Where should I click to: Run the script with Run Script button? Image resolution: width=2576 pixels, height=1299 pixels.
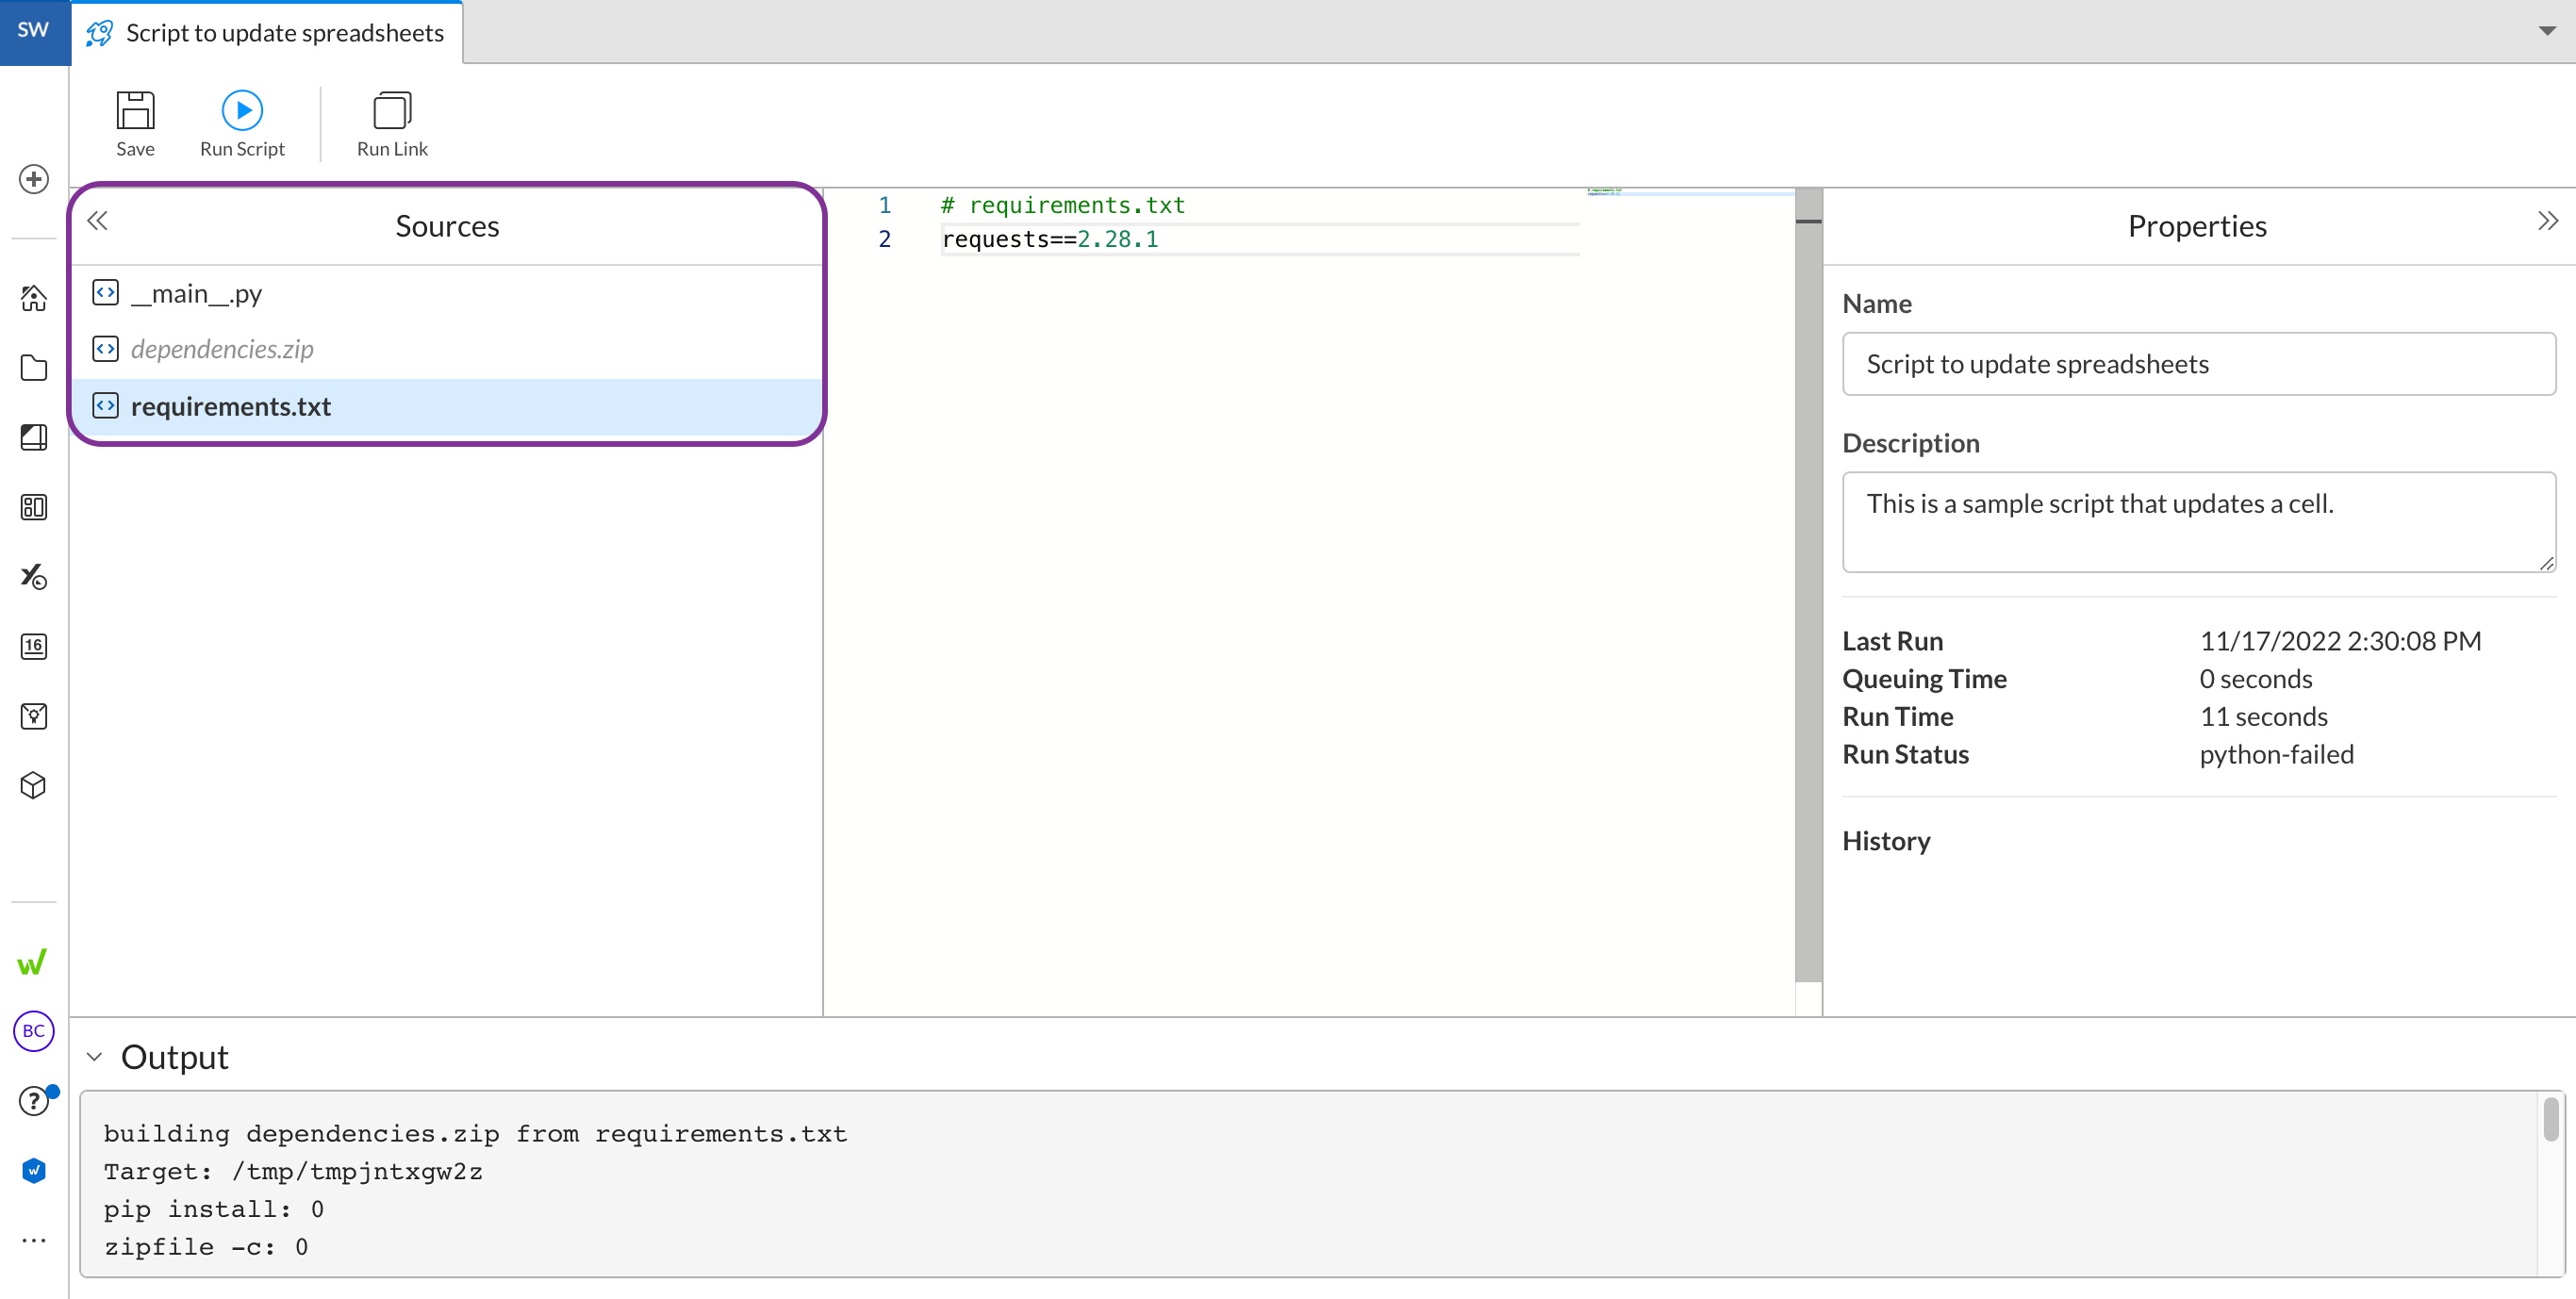point(242,112)
